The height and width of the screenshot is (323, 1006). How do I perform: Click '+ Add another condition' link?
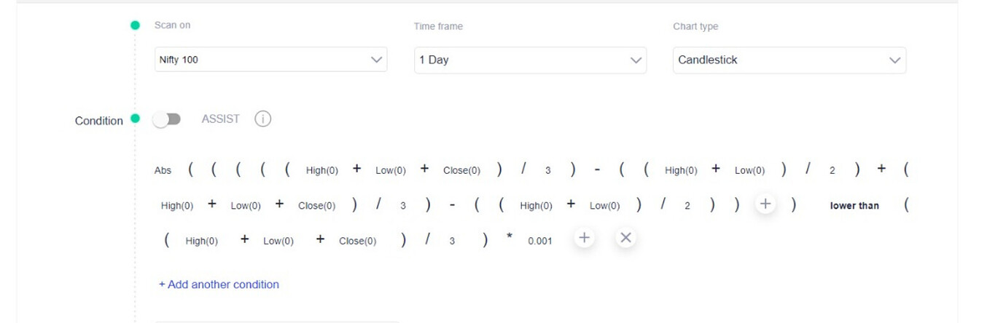pos(219,284)
